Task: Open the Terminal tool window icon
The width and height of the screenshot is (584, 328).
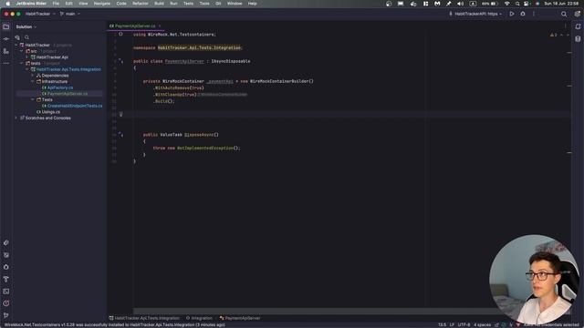Action: (x=6, y=292)
